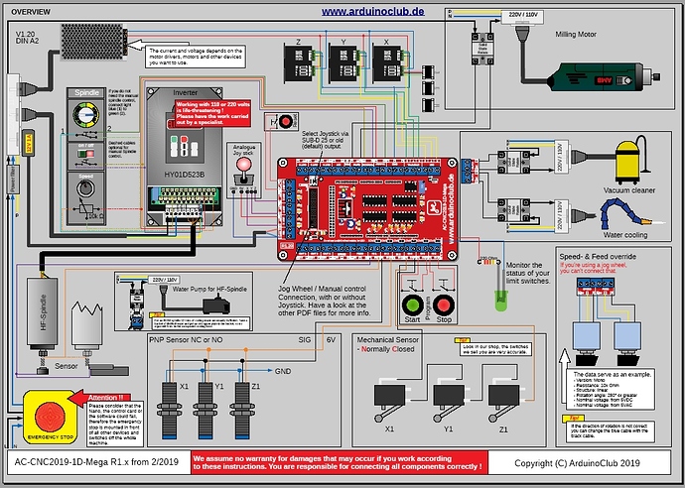The image size is (685, 488).
Task: Click the red 110 or 220 volts warning label
Action: [x=212, y=113]
